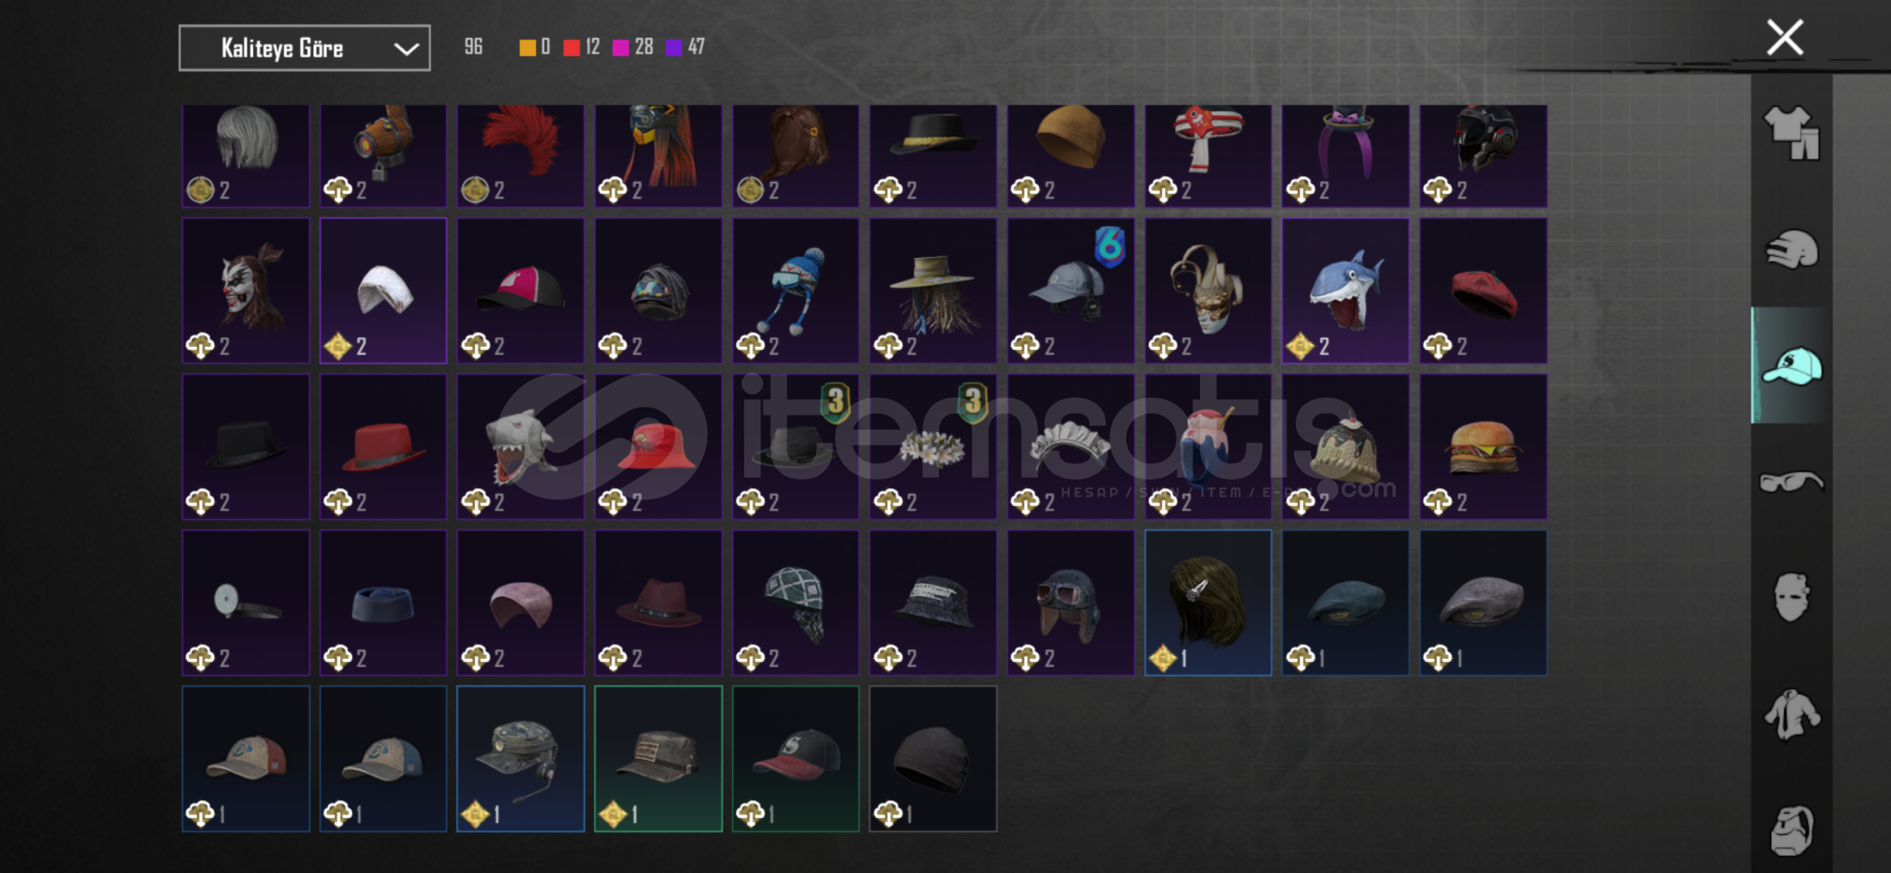Viewport: 1891px width, 873px height.
Task: Open the sunglasses category
Action: (1791, 482)
